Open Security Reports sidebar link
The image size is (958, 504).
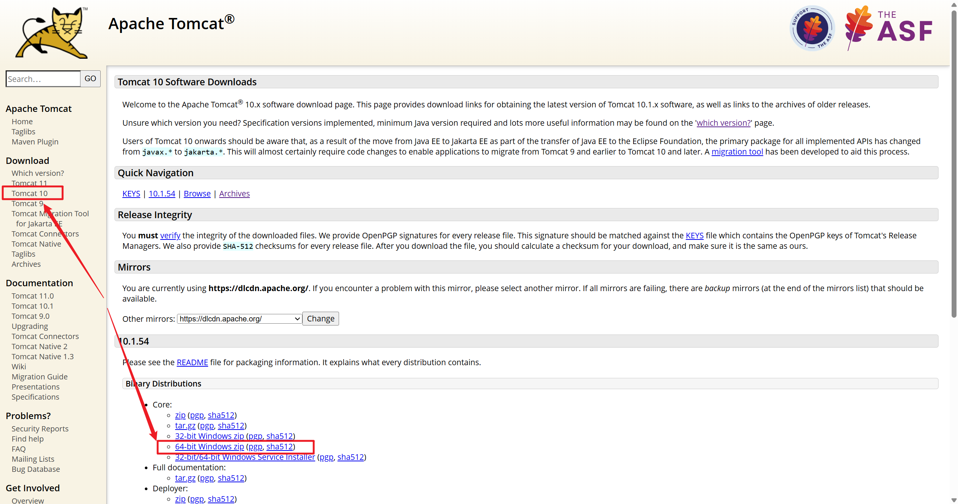click(40, 429)
